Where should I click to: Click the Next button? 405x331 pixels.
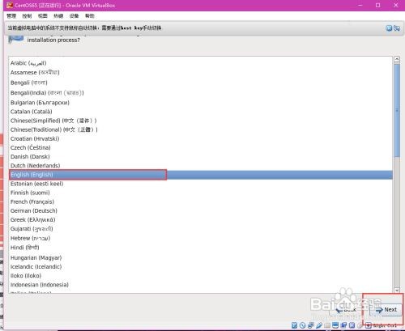click(x=386, y=310)
